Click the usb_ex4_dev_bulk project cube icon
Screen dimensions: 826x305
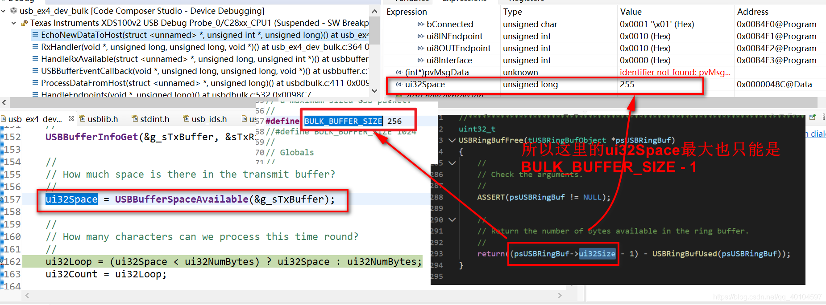(x=14, y=11)
